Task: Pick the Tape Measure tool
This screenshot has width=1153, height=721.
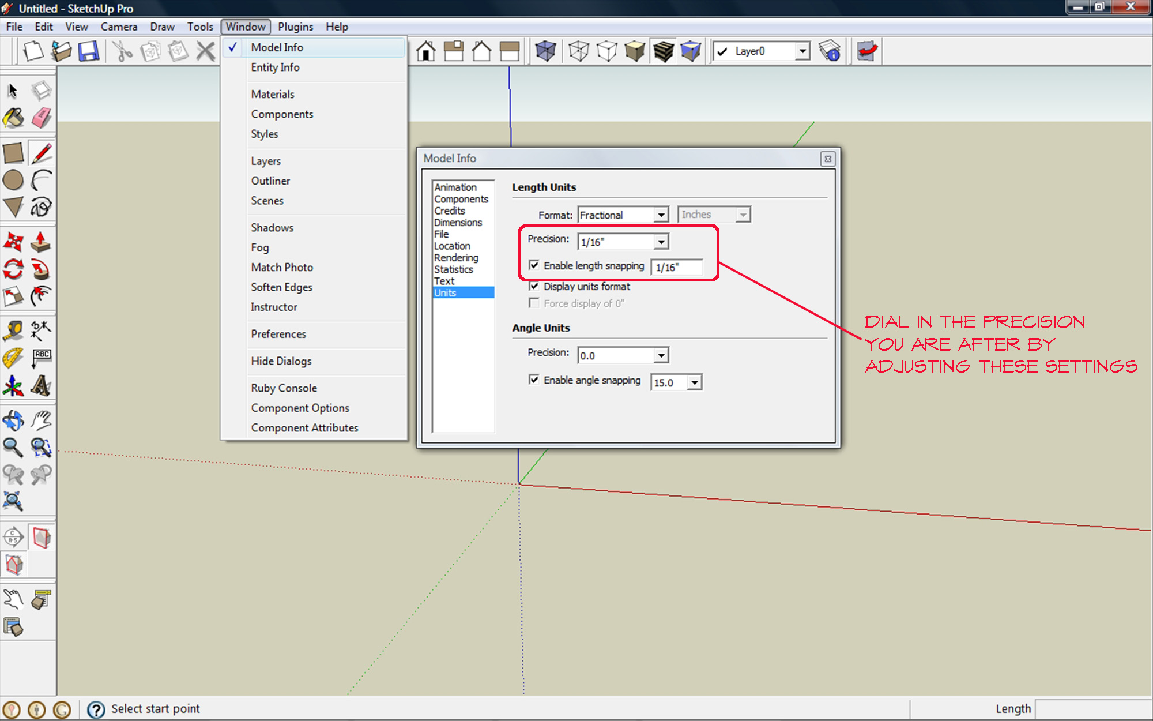Action: pos(13,331)
